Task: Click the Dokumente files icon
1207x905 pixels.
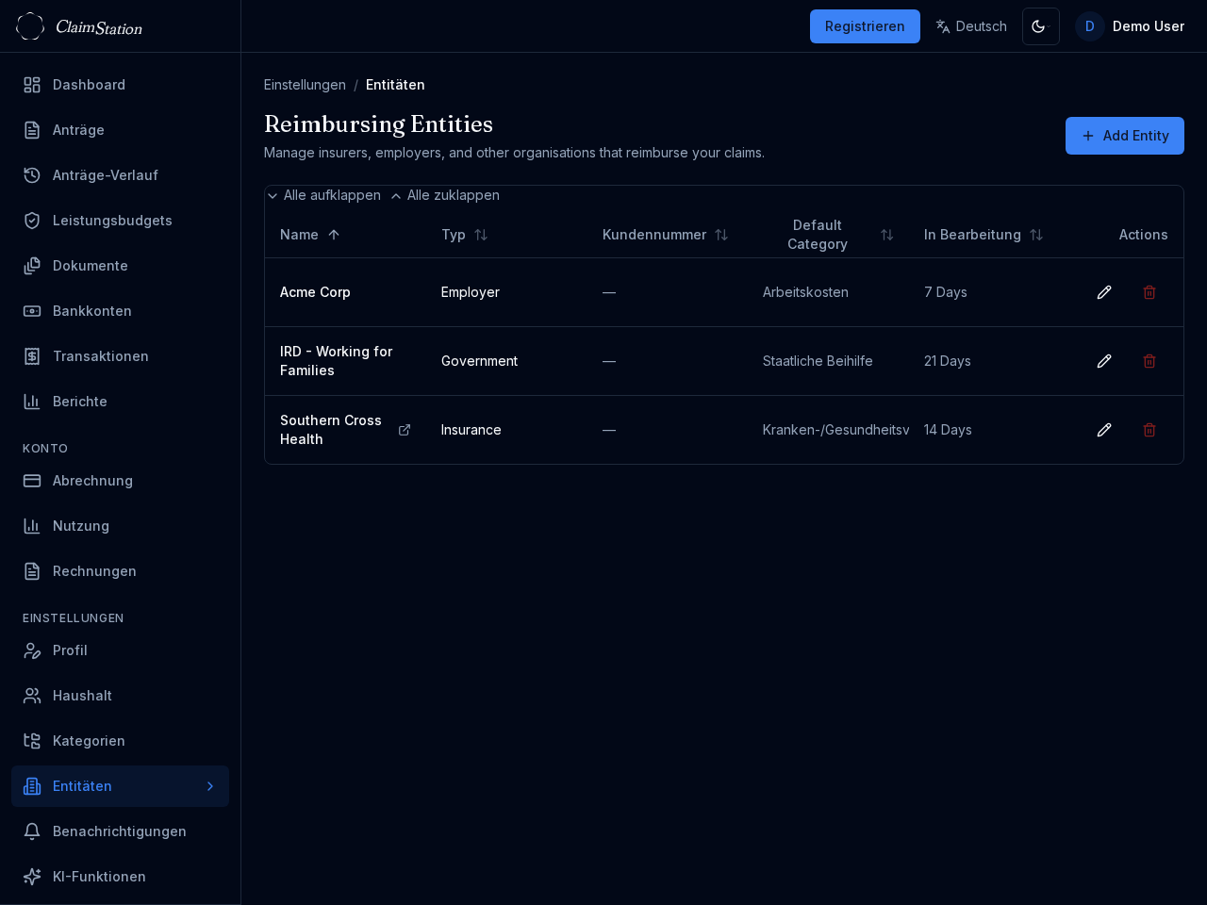Action: tap(32, 266)
